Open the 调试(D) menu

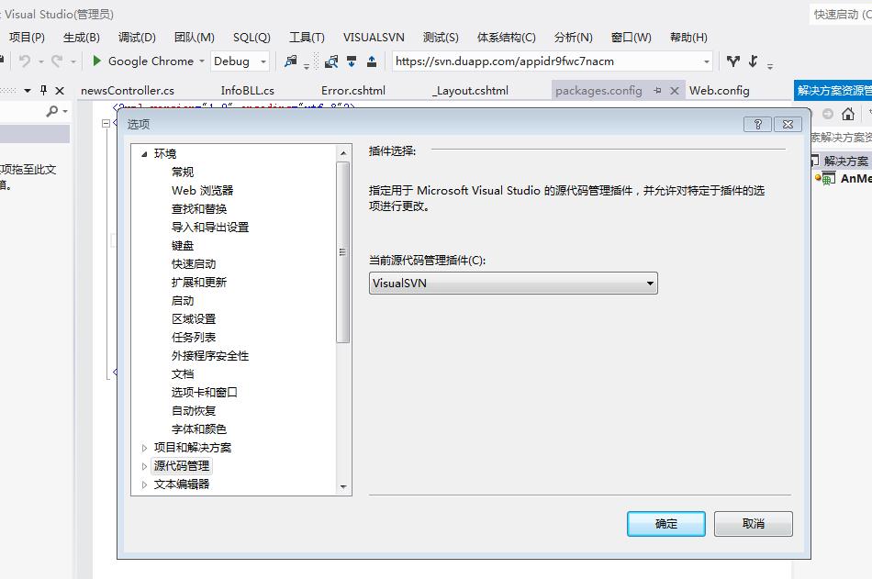pyautogui.click(x=137, y=38)
